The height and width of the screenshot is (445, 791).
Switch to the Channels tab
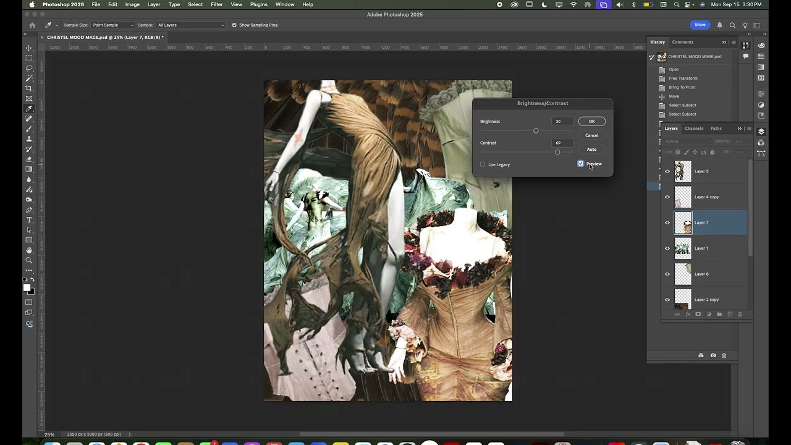pos(694,129)
